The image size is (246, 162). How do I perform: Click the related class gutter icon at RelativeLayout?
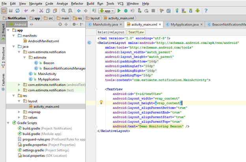tap(89, 42)
